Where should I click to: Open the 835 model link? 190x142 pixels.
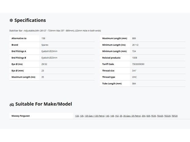point(148,116)
